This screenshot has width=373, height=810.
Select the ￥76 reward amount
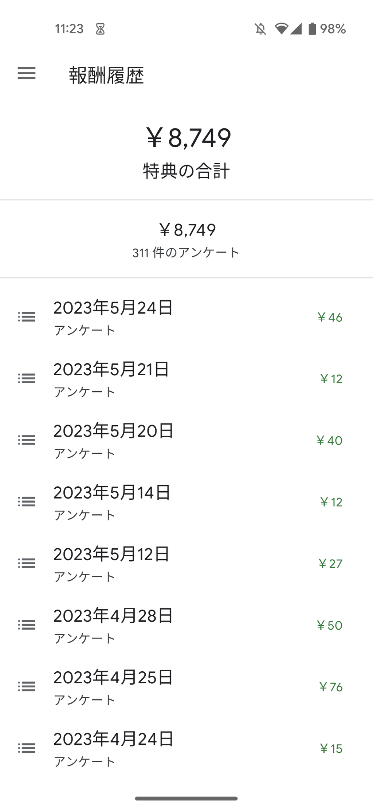click(331, 687)
